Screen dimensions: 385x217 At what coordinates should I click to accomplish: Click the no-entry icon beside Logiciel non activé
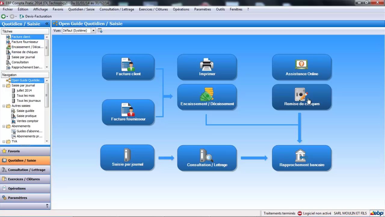(300, 213)
